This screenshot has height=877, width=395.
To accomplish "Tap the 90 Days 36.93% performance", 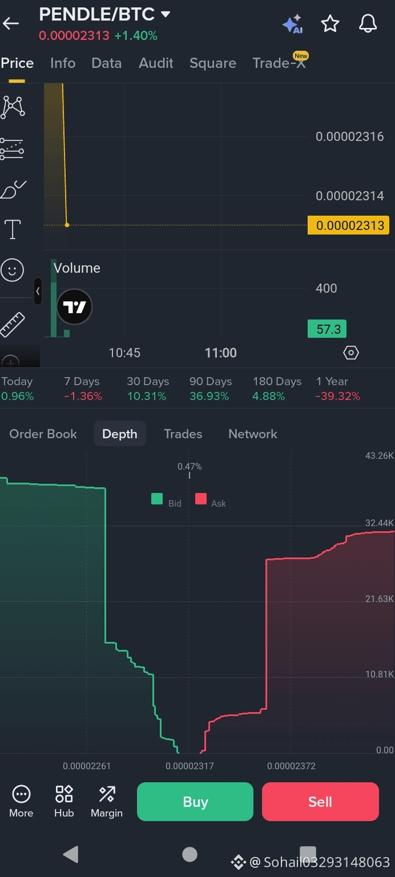I will 211,389.
